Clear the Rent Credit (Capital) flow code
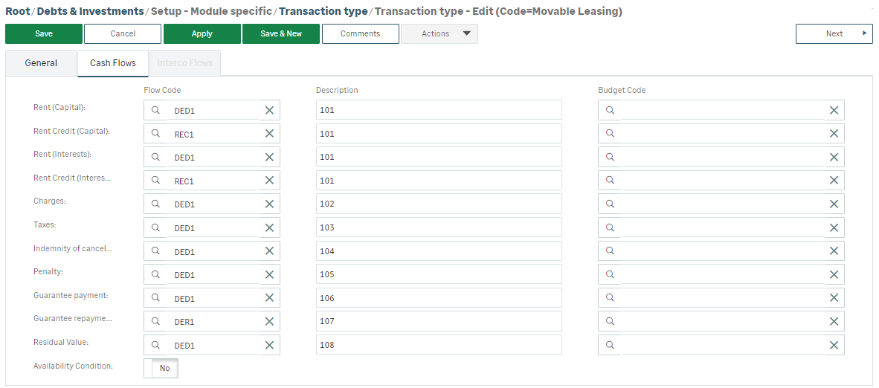Image resolution: width=879 pixels, height=388 pixels. [269, 134]
